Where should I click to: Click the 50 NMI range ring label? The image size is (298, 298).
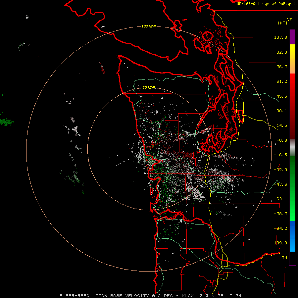coord(149,87)
